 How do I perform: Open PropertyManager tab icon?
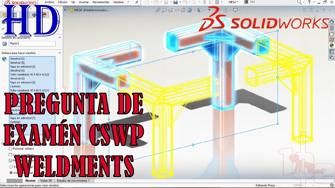tap(15, 15)
